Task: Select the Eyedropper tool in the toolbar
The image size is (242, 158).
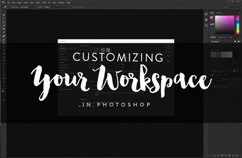Action: (x=4, y=32)
